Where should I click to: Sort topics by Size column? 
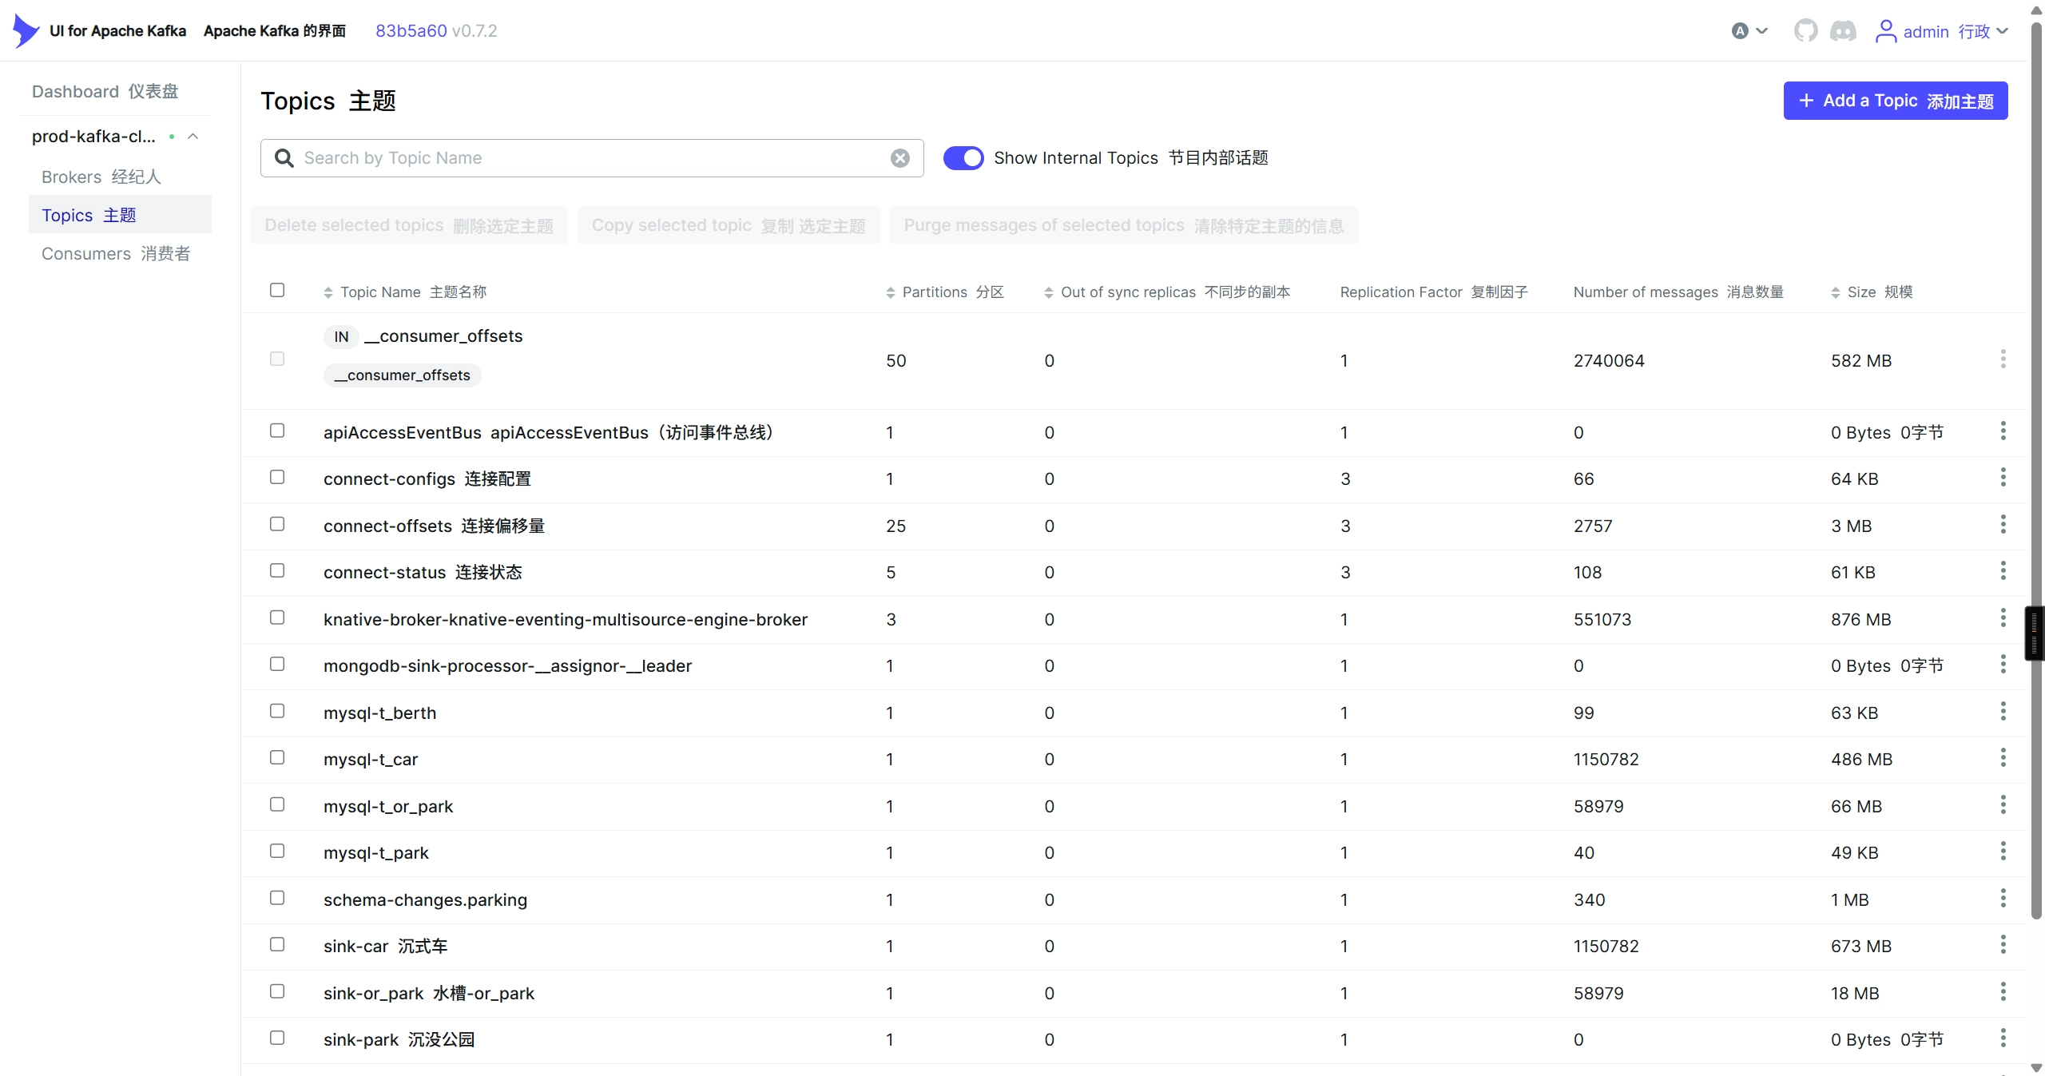tap(1872, 292)
